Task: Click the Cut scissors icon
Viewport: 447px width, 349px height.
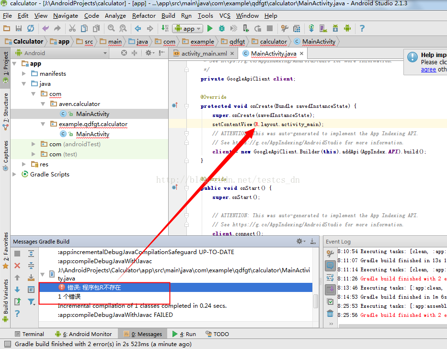Action: point(72,28)
